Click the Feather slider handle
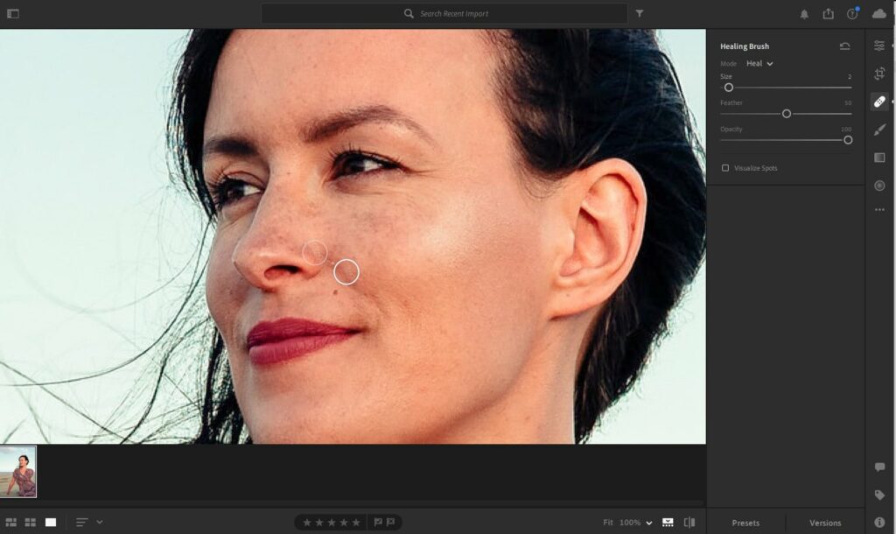Viewport: 896px width, 534px height. coord(787,114)
